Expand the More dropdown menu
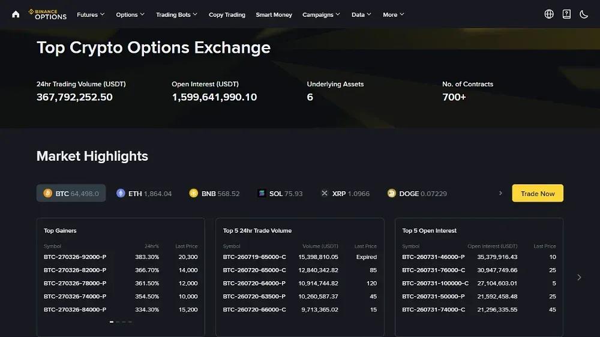 [394, 14]
